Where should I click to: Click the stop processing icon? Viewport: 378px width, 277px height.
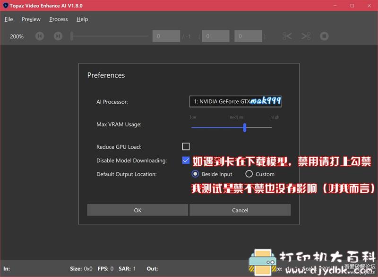(324, 36)
